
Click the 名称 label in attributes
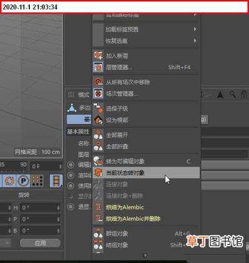[x=83, y=143]
